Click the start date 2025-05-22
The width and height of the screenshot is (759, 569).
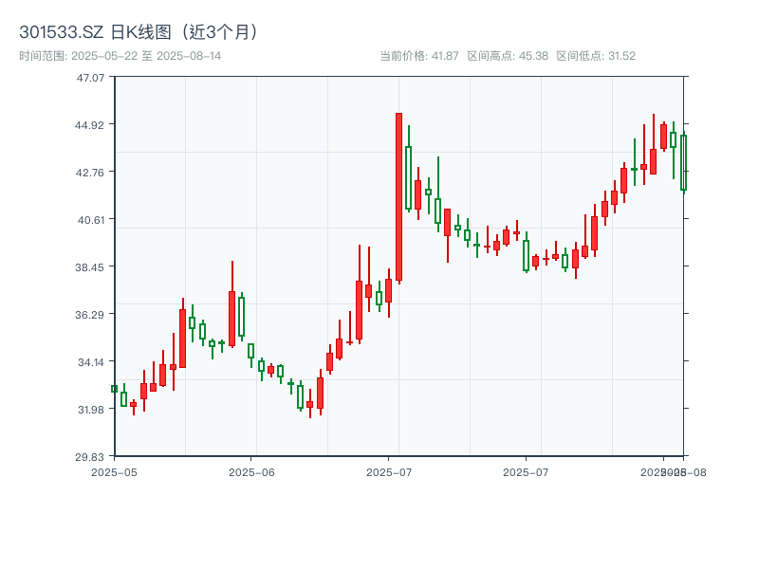104,55
